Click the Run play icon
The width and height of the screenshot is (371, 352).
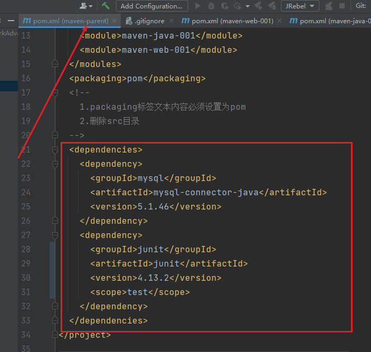pos(198,6)
